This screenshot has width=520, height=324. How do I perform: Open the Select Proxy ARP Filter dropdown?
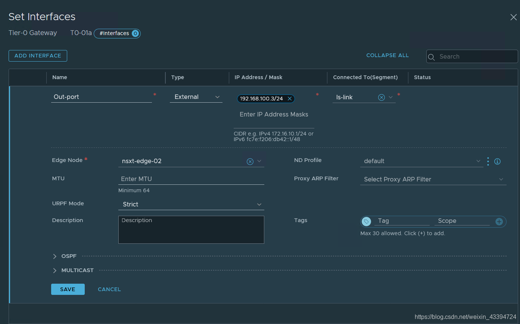433,179
